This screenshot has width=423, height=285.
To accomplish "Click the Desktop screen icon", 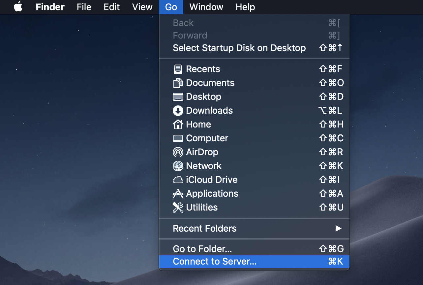I will click(178, 97).
